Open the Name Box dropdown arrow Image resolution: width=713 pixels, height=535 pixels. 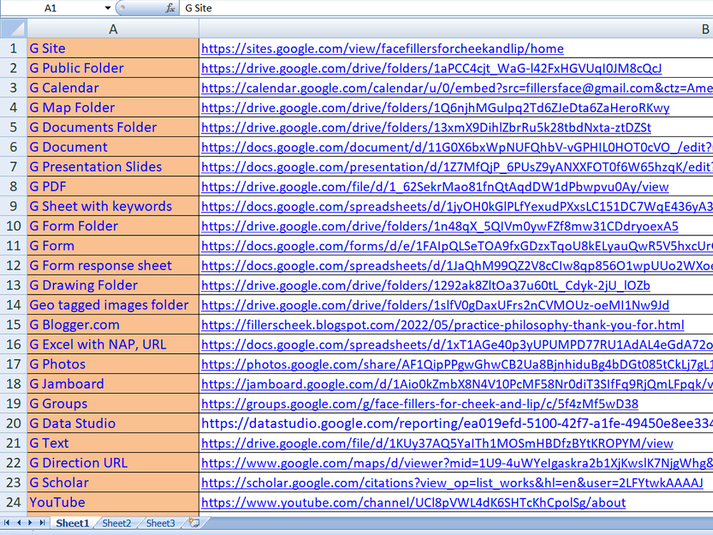pos(108,8)
